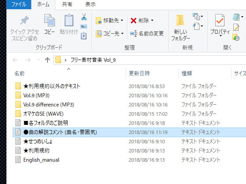The width and height of the screenshot is (246, 184).
Task: Sort by 更新日時 column header
Action: click(x=139, y=74)
